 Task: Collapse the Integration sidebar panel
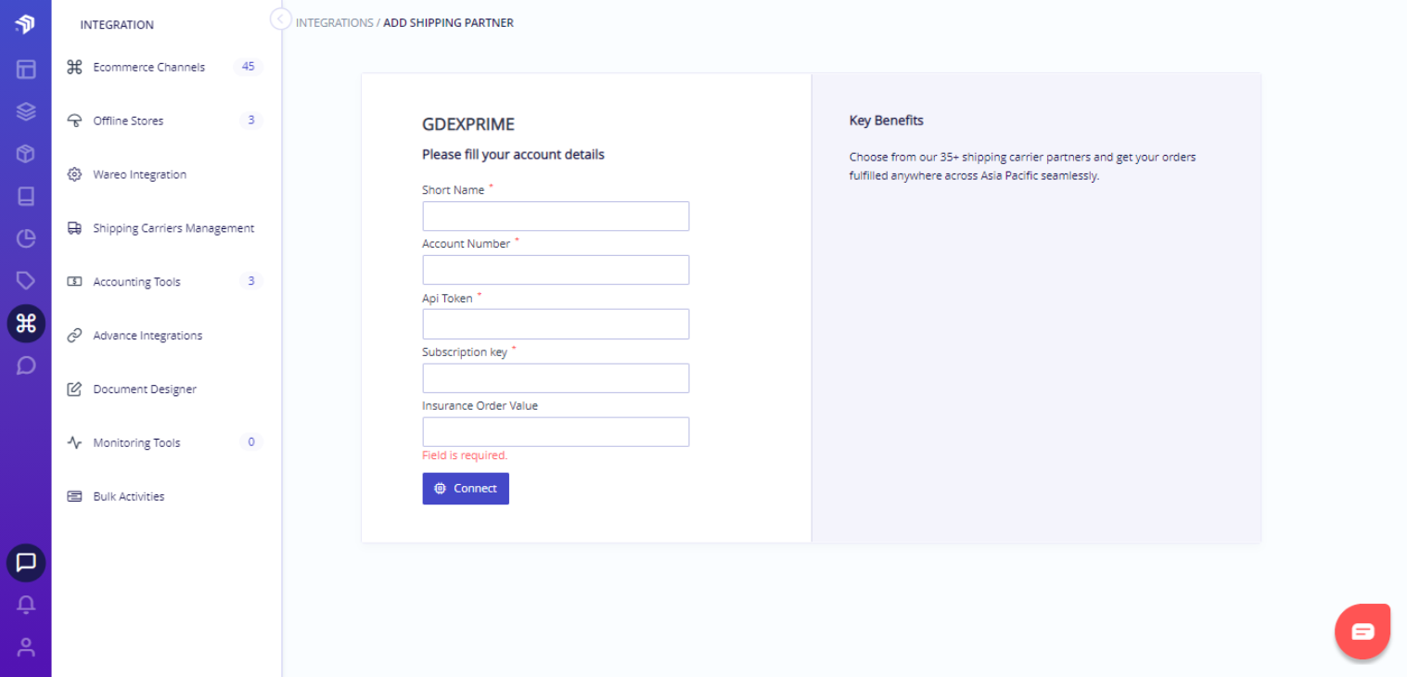280,19
